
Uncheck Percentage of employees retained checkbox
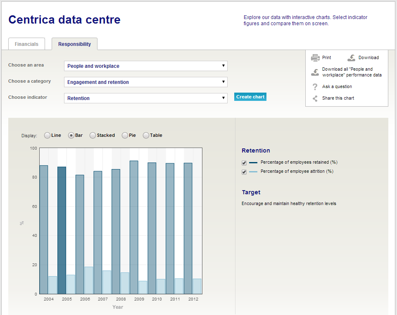[x=244, y=163]
